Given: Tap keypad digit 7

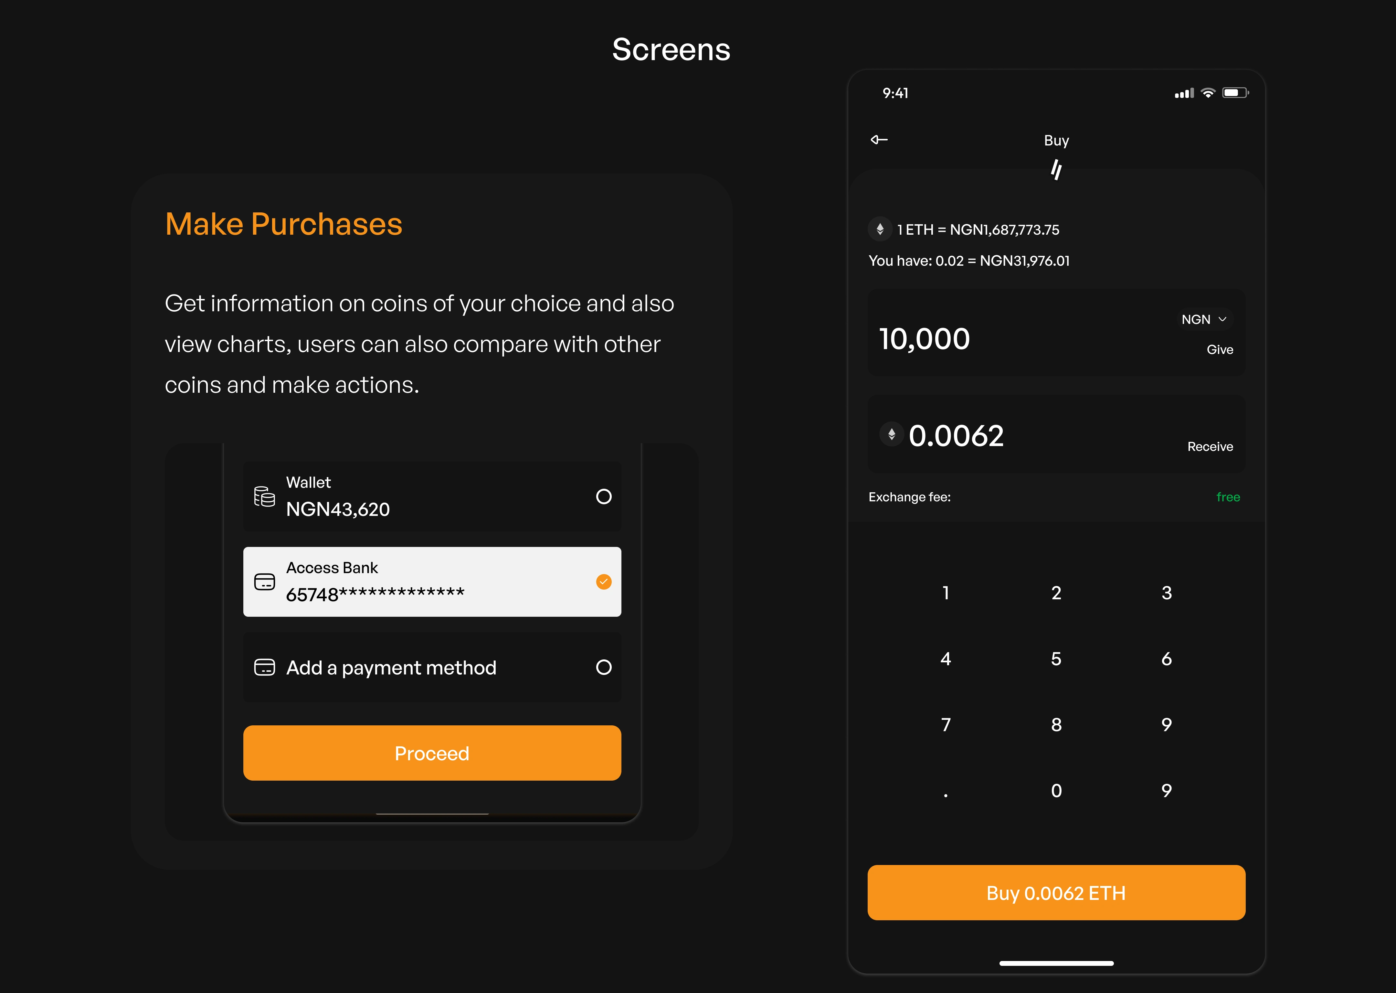Looking at the screenshot, I should 946,725.
